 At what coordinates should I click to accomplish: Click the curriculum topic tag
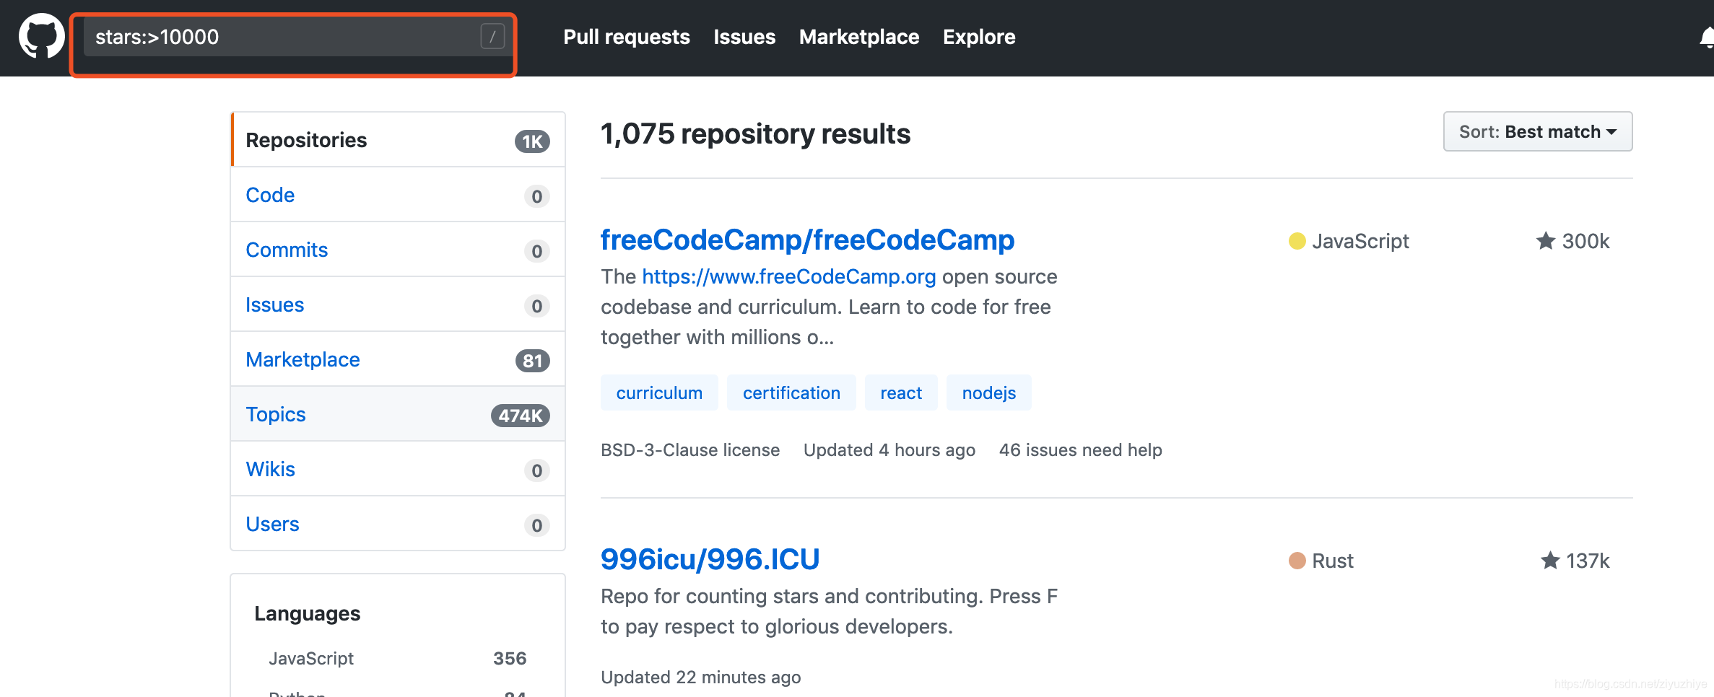[x=658, y=393]
